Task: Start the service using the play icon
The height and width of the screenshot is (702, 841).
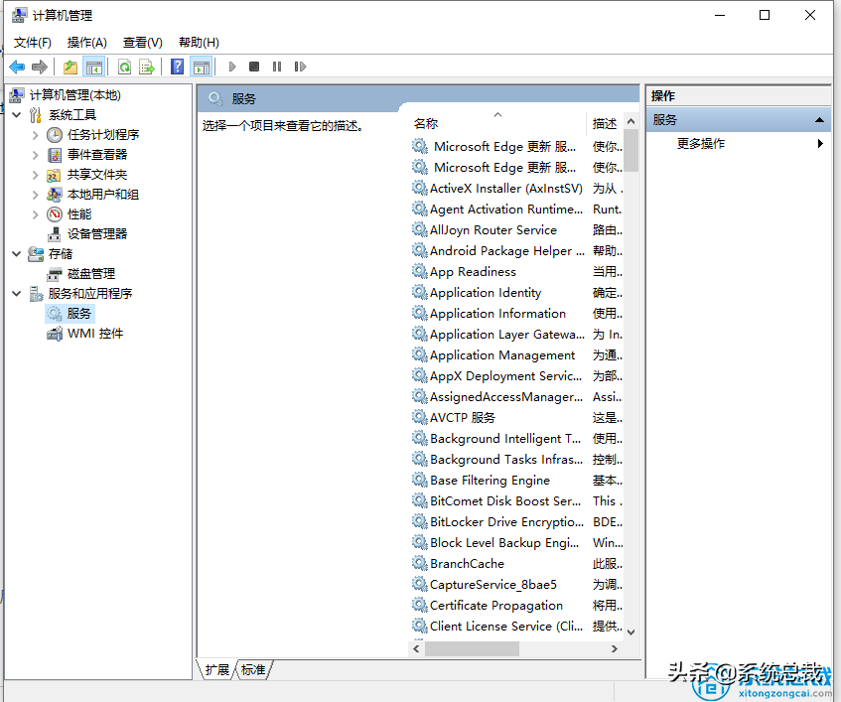Action: point(230,67)
